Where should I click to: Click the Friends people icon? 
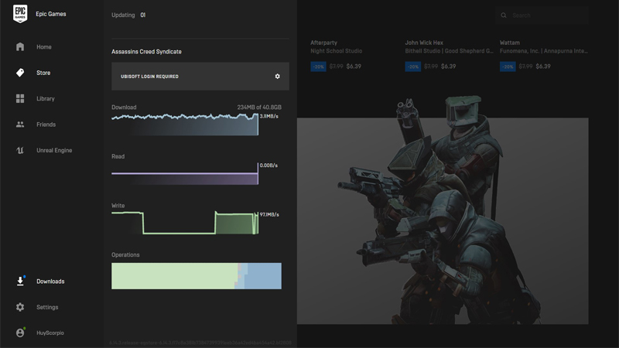point(20,125)
